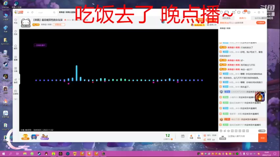This screenshot has width=280, height=157.
Task: Open the QQ penguin icon in the taskbar
Action: click(46, 154)
